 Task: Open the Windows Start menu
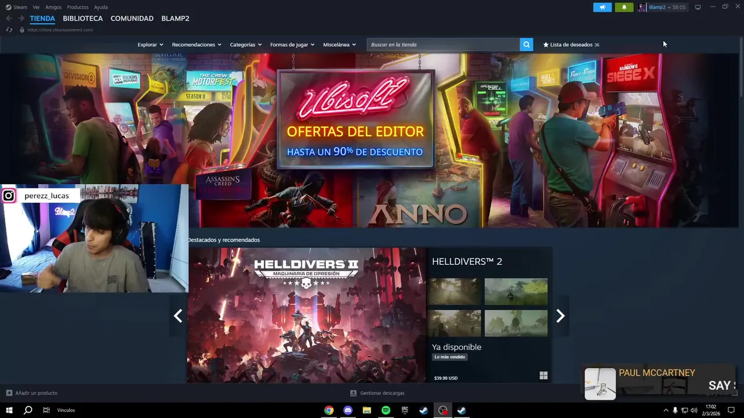[9, 410]
